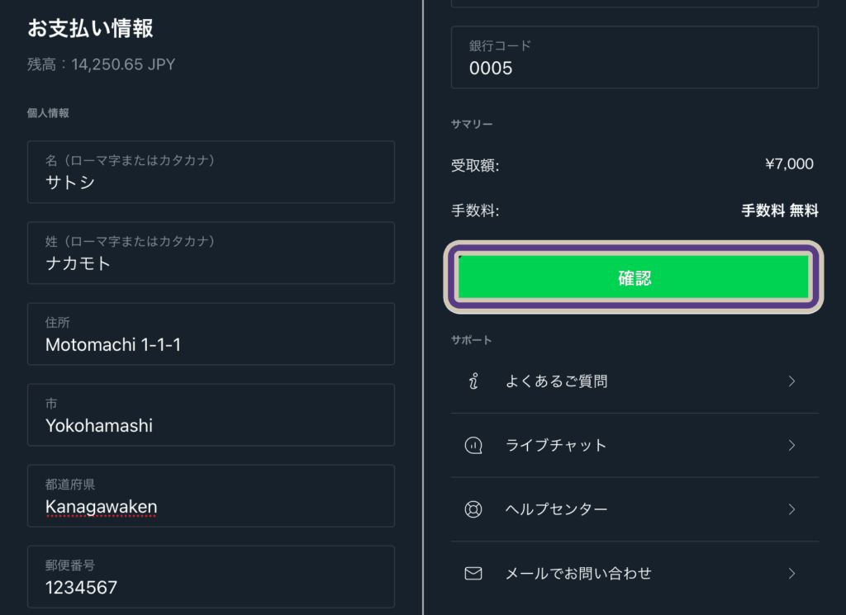Edit the 市 city field Yokohamashi
This screenshot has width=846, height=615.
tap(211, 414)
